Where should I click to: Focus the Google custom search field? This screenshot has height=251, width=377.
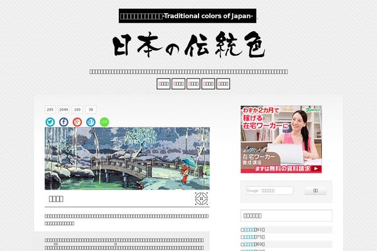click(x=270, y=191)
